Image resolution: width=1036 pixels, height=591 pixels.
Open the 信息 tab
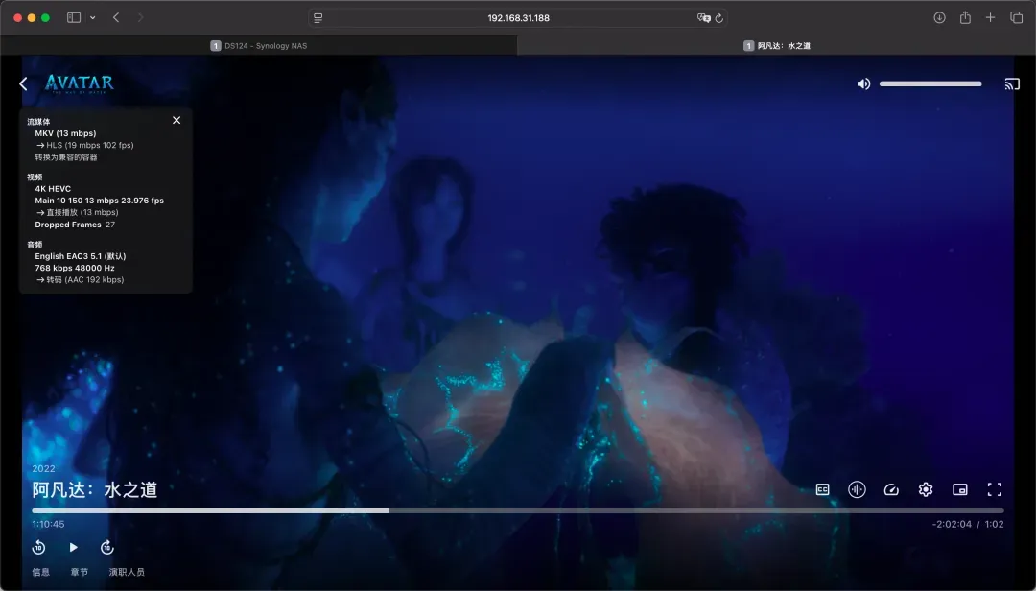pos(41,572)
